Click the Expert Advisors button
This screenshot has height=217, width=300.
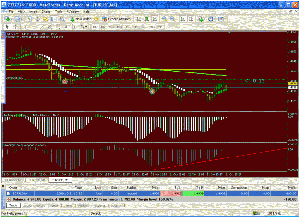(116, 19)
